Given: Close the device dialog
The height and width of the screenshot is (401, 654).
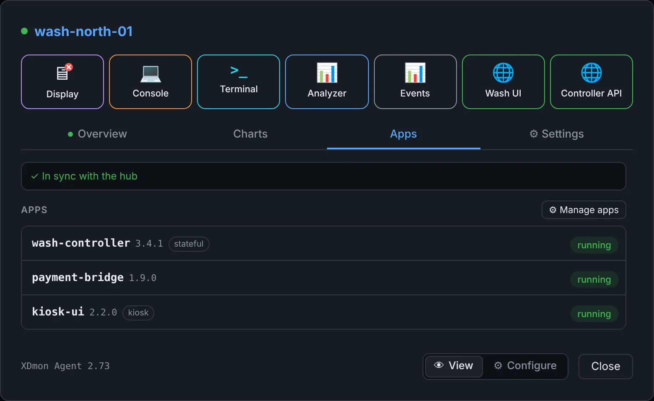Looking at the screenshot, I should tap(605, 366).
